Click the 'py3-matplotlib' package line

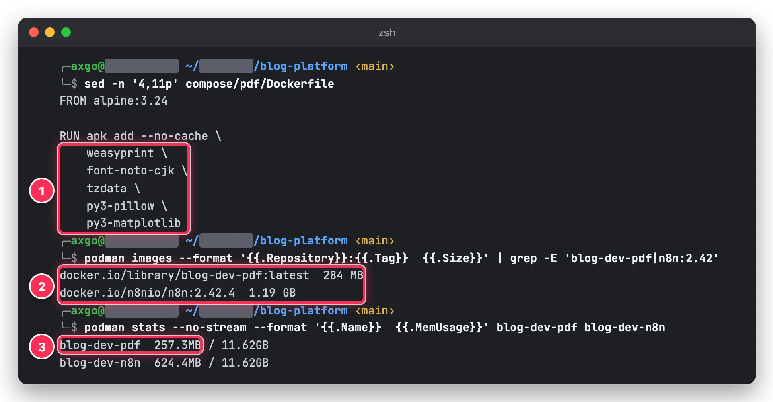[x=134, y=223]
